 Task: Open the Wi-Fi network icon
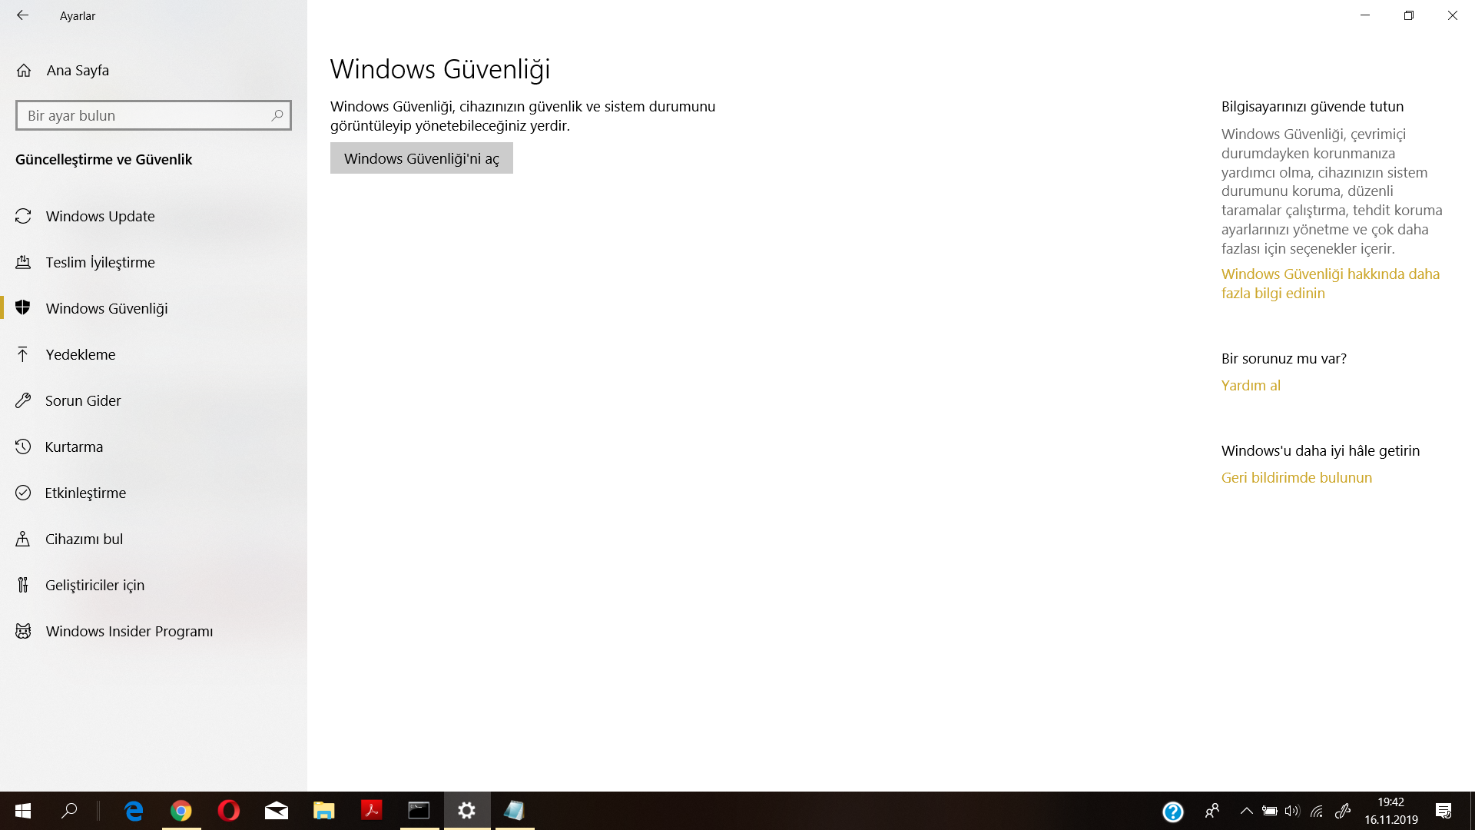coord(1317,811)
